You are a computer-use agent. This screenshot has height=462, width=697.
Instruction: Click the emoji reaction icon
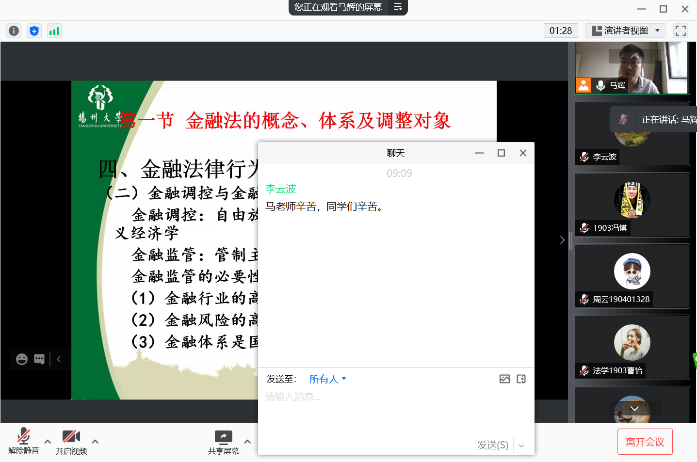[x=22, y=359]
